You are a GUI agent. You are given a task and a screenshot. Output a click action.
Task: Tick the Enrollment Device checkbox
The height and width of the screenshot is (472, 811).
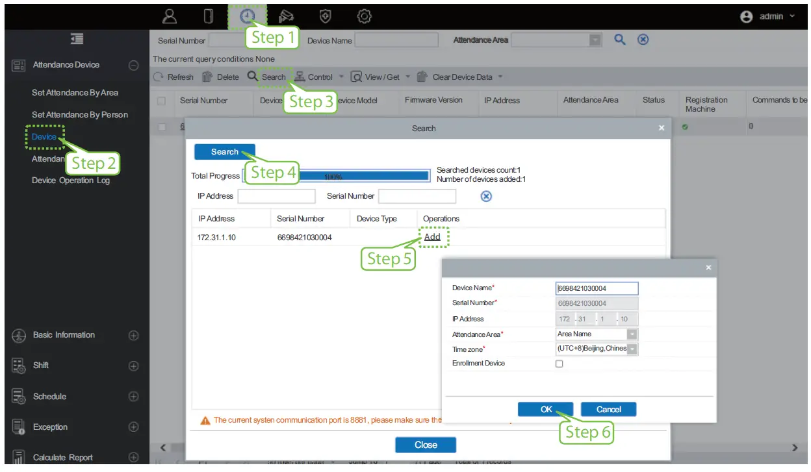pos(559,364)
